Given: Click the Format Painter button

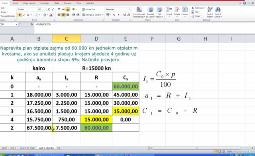Looking at the screenshot, I should coord(8,16).
